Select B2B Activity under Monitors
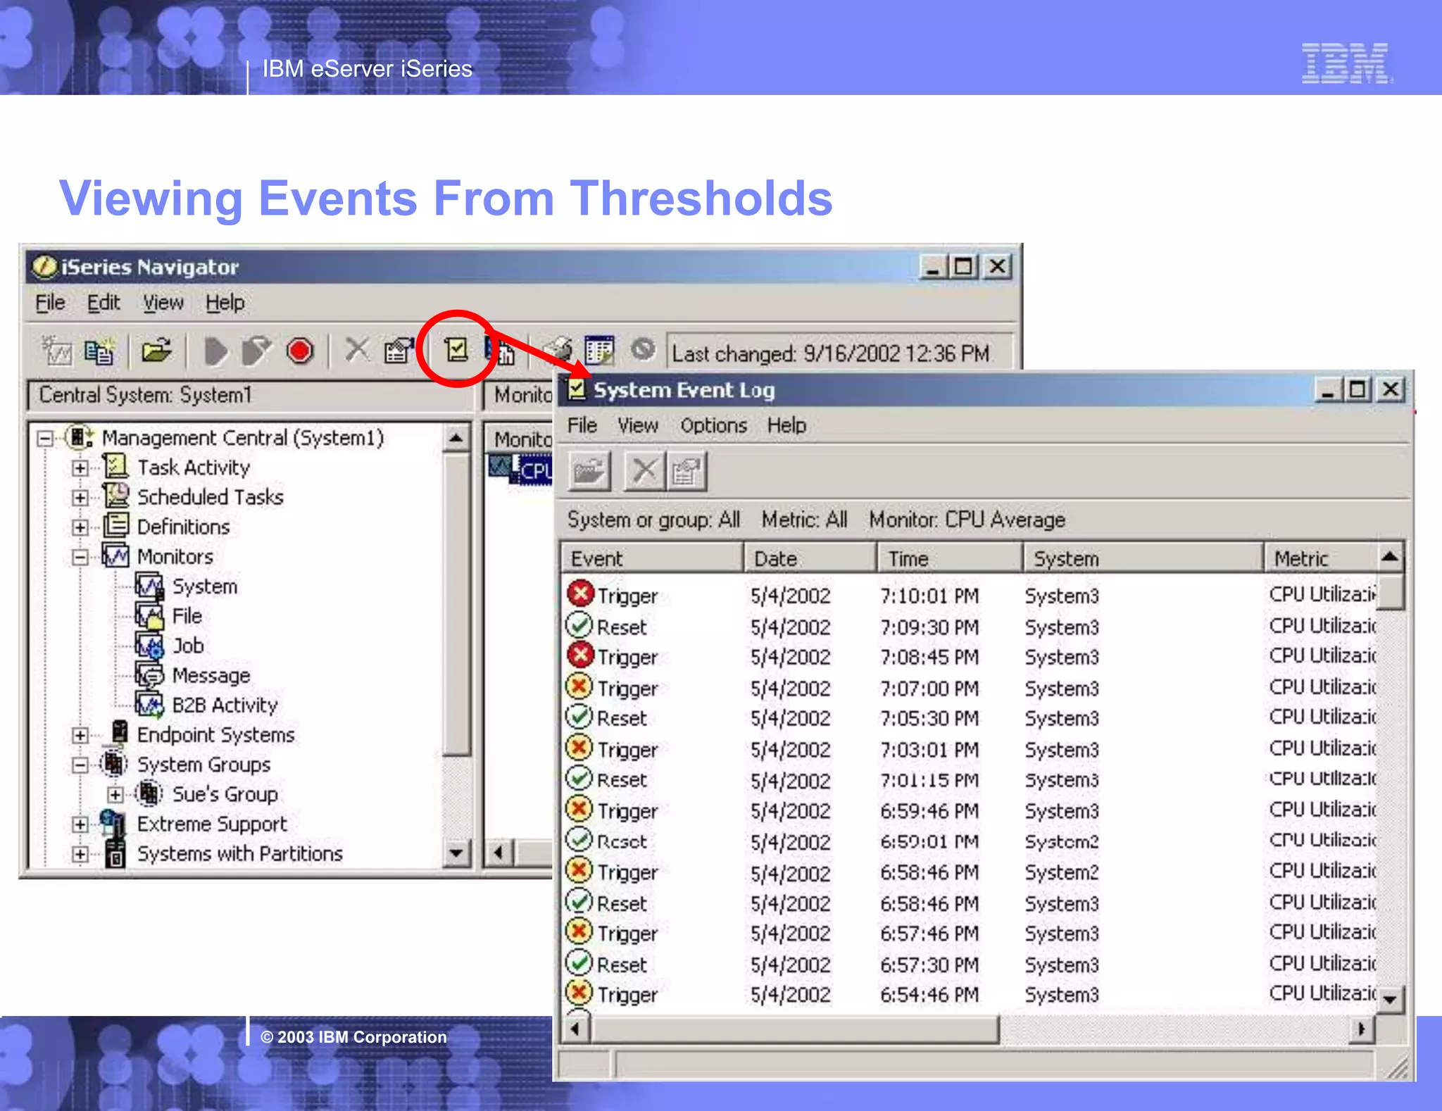1442x1111 pixels. (x=225, y=705)
